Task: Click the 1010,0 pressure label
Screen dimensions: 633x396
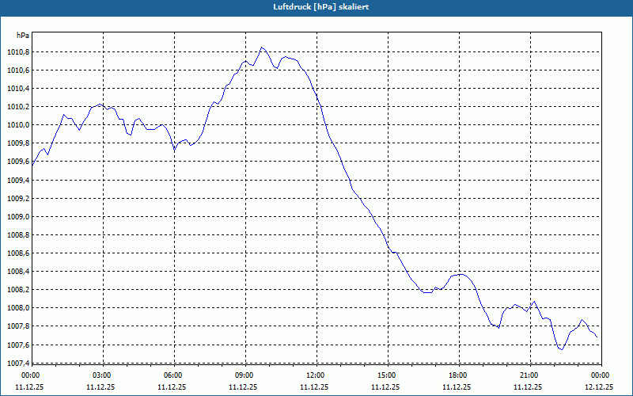Action: [18, 125]
